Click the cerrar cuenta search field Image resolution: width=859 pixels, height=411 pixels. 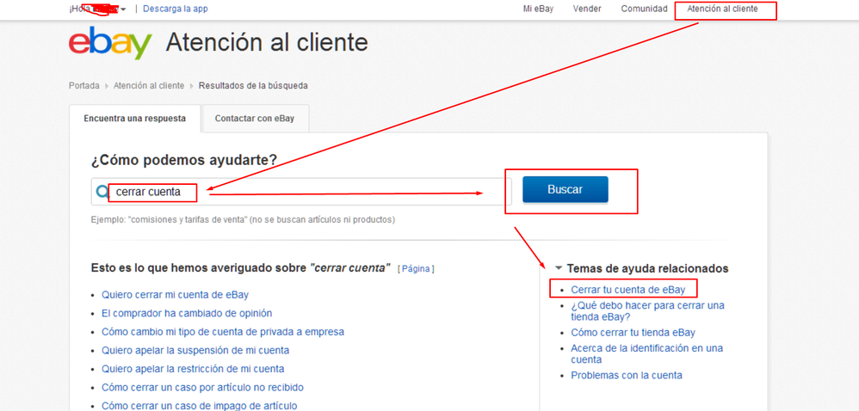[x=301, y=192]
